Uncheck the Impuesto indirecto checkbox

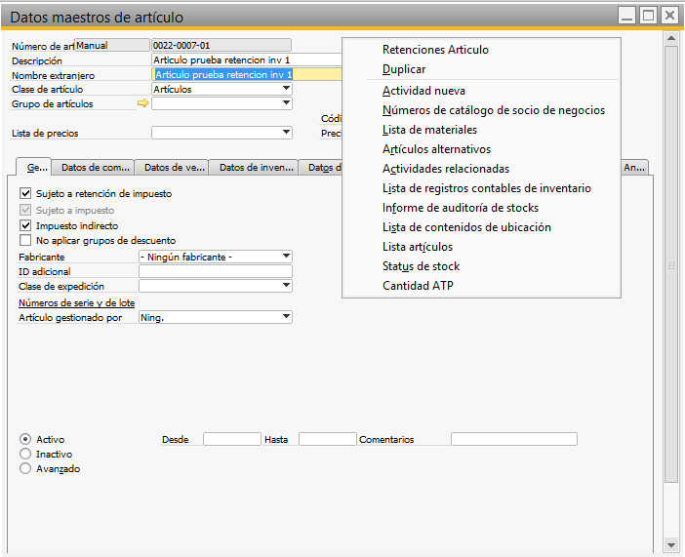pyautogui.click(x=25, y=225)
